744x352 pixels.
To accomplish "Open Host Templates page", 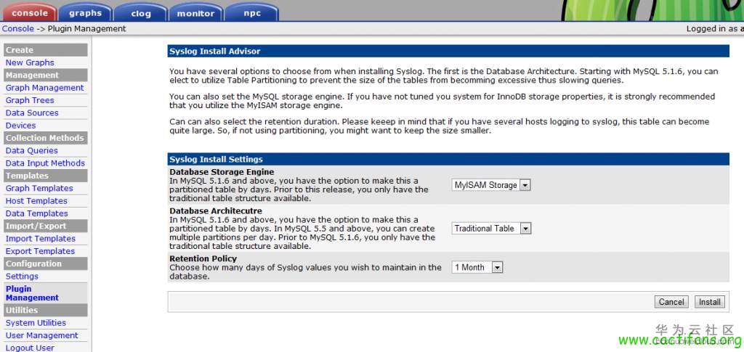I will point(36,201).
